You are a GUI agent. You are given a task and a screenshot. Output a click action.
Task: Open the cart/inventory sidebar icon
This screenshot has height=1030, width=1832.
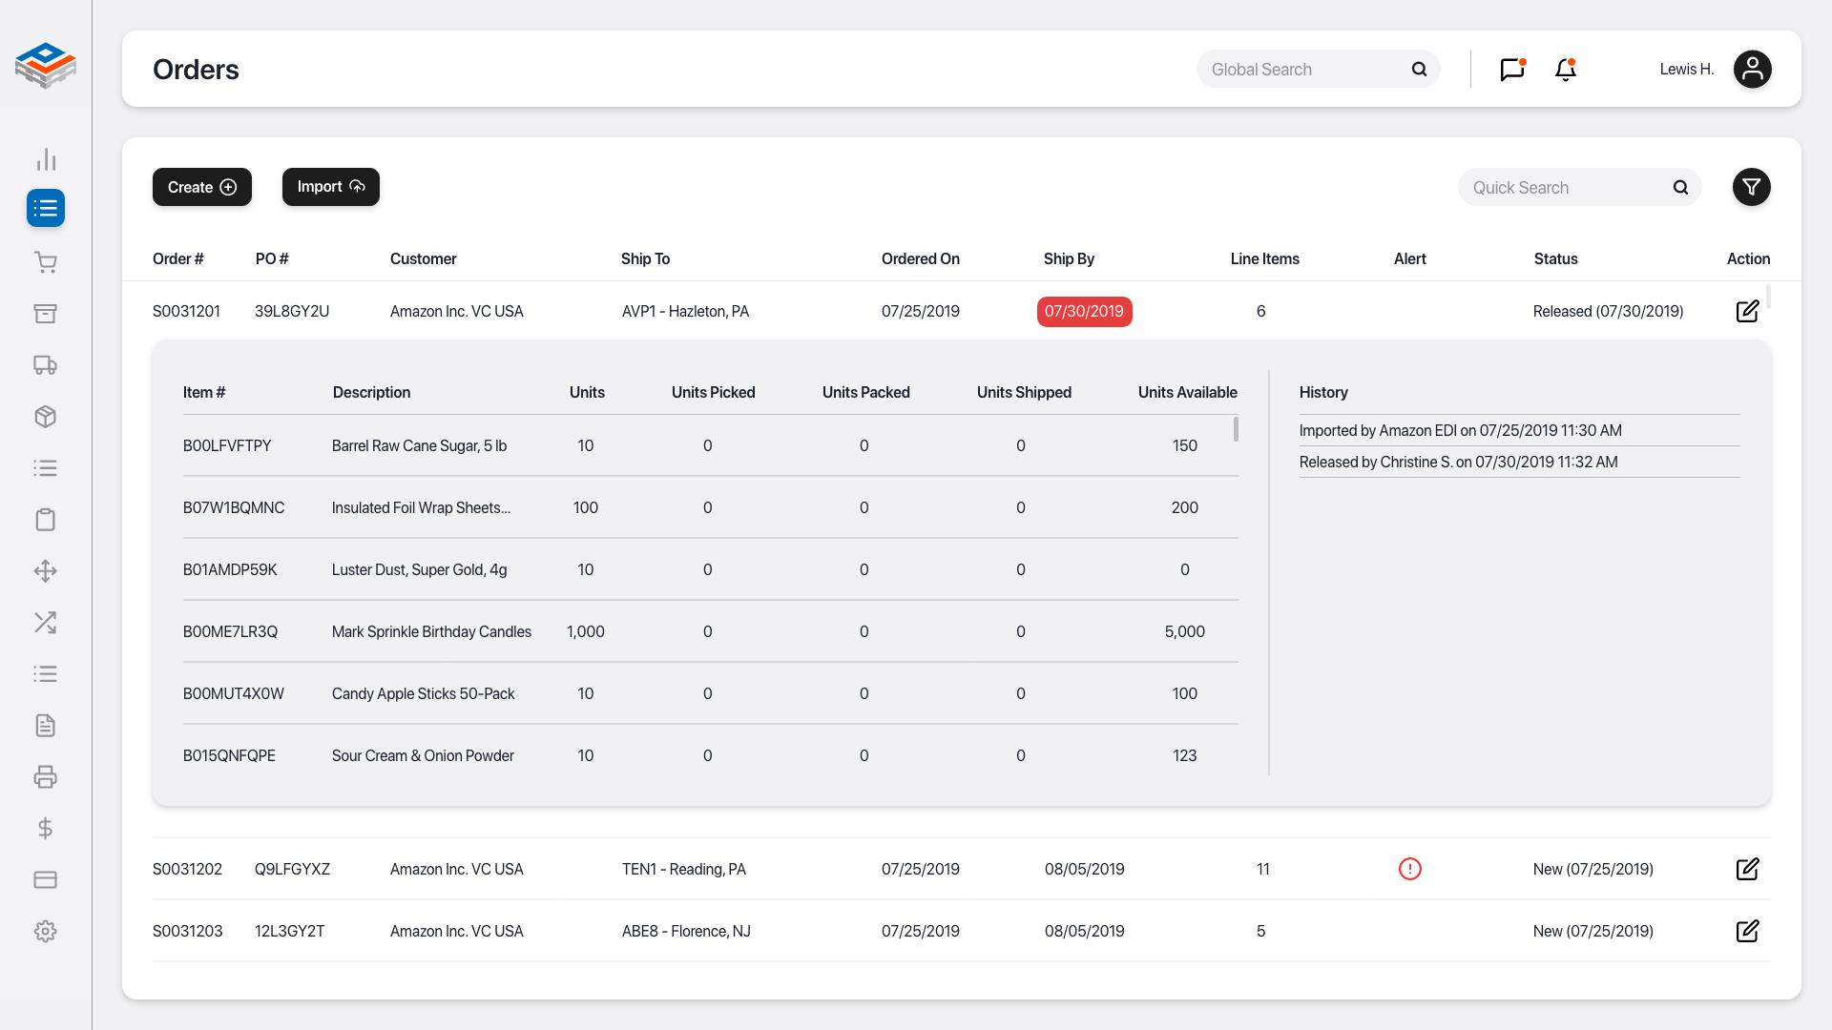point(45,261)
